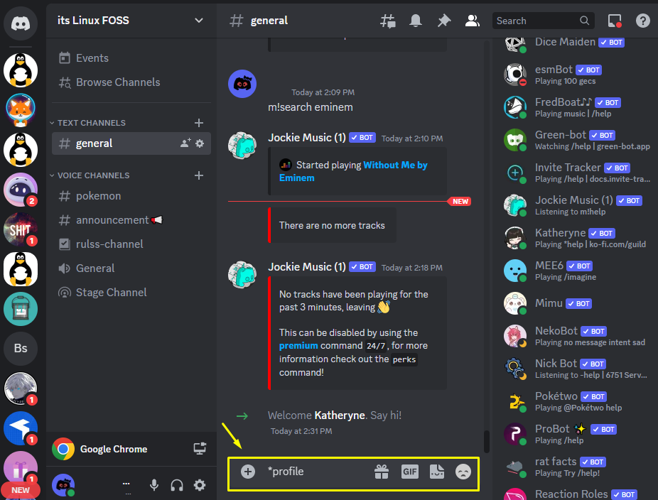The width and height of the screenshot is (658, 500).
Task: Open Invite Tracker in member list
Action: coord(574,173)
